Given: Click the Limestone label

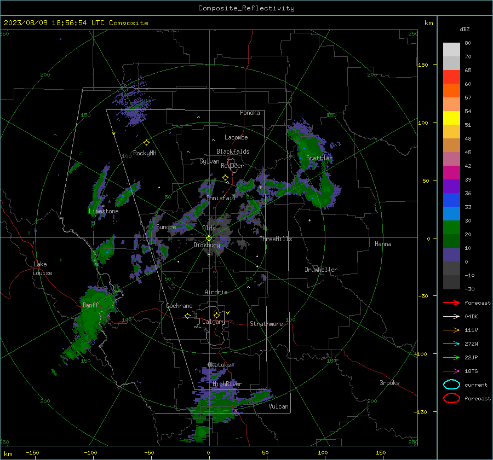Looking at the screenshot, I should coord(104,211).
